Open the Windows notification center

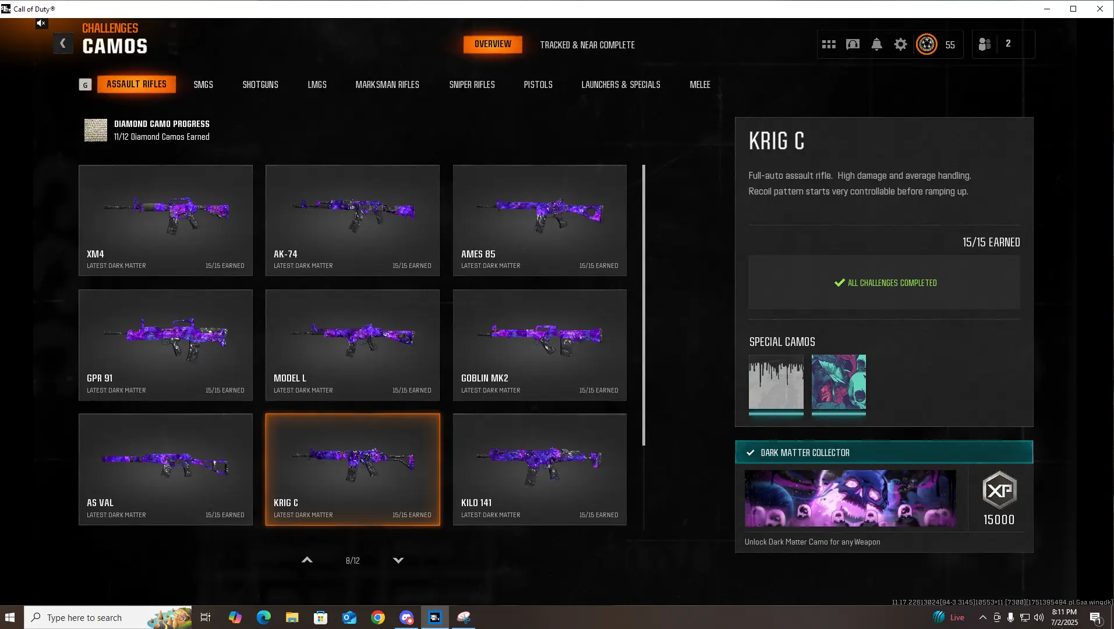click(1095, 617)
